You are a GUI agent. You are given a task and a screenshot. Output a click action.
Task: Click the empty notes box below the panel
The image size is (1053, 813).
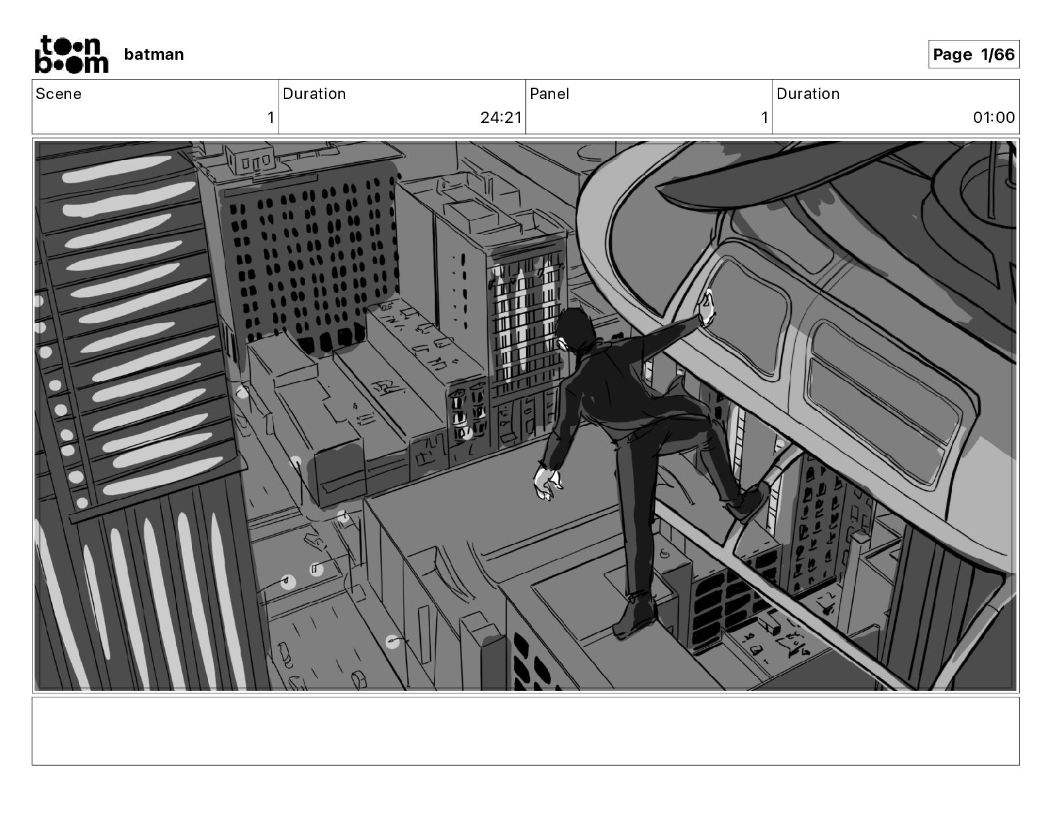(x=525, y=731)
